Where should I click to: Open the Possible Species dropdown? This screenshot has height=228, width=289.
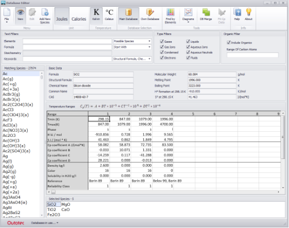132,41
